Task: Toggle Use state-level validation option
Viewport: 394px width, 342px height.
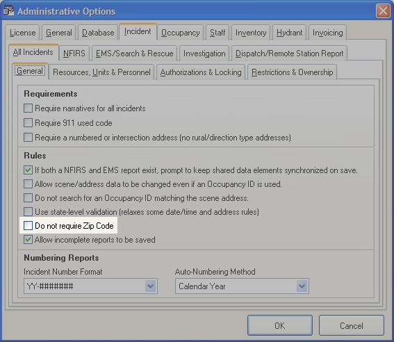Action: pyautogui.click(x=28, y=212)
